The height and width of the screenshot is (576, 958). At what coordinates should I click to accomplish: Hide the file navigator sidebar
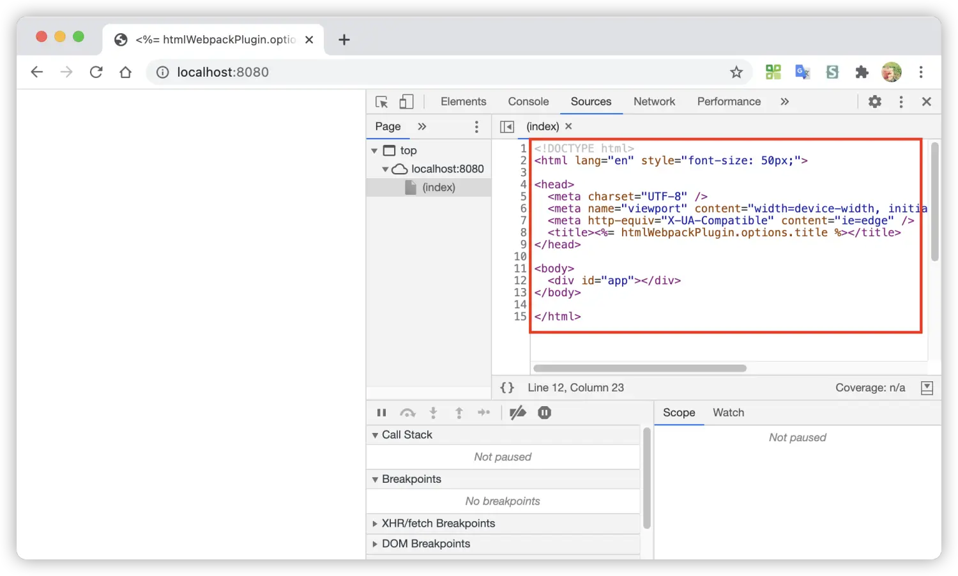(x=507, y=126)
